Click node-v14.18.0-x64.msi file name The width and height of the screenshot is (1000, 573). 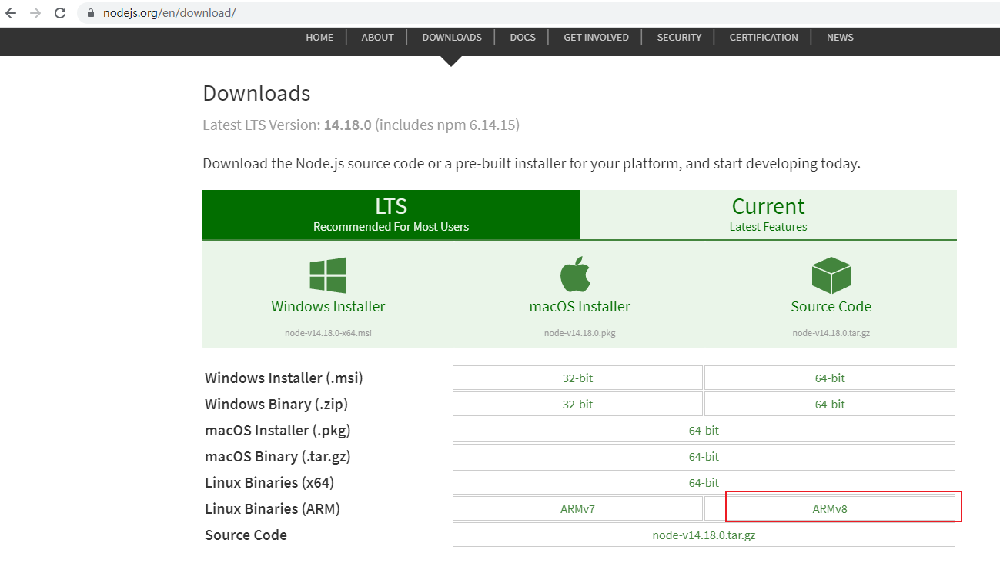point(328,333)
